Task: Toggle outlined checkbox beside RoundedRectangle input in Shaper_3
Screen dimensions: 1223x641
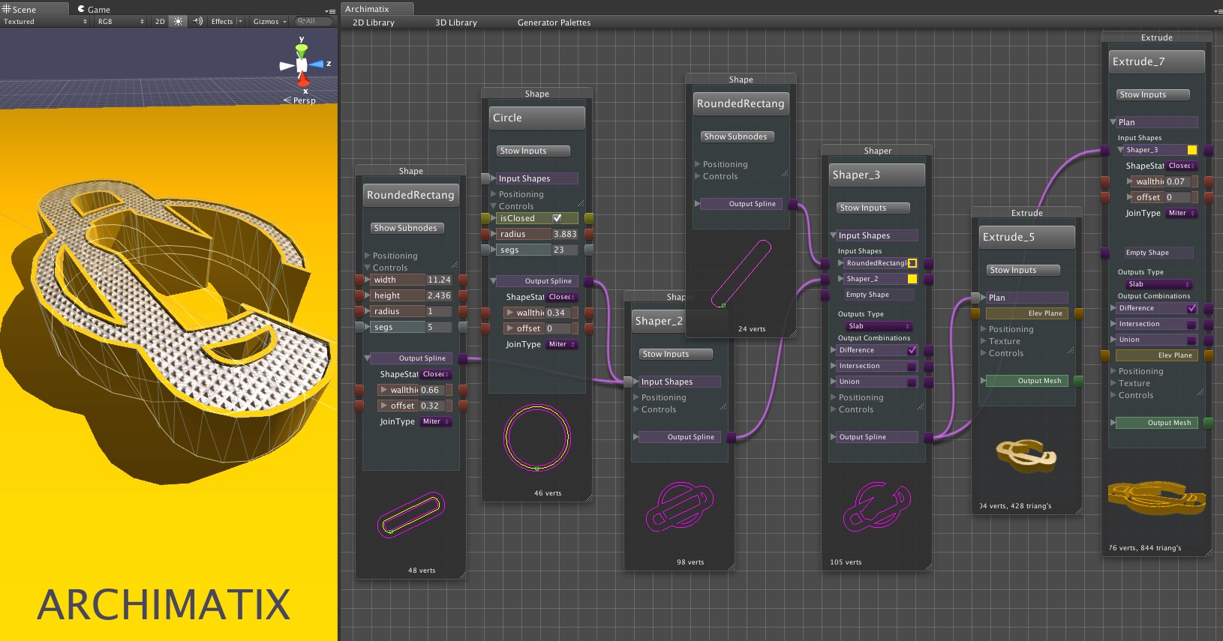Action: pyautogui.click(x=912, y=263)
